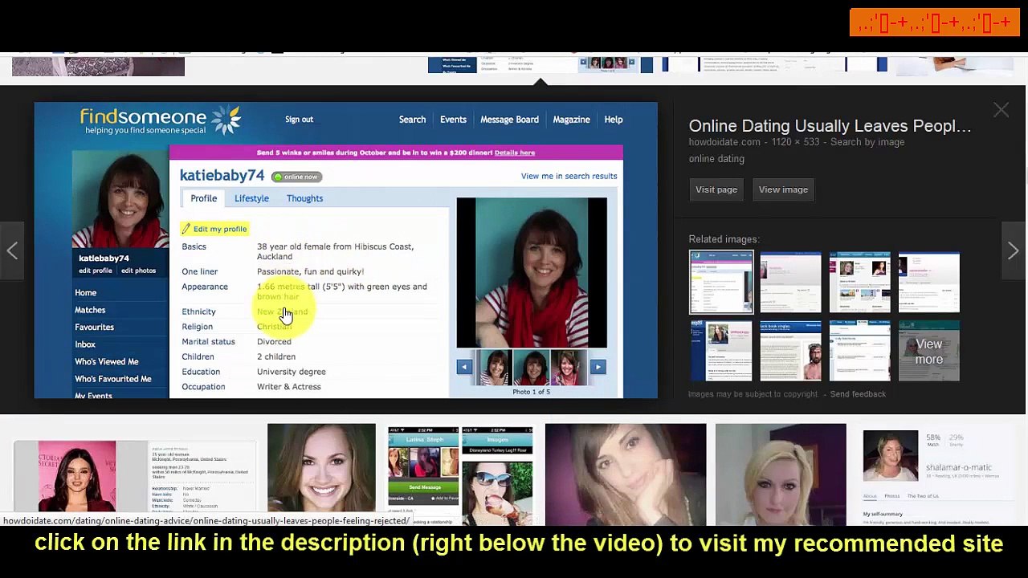
Task: Click Home in the sidebar
Action: pyautogui.click(x=85, y=293)
